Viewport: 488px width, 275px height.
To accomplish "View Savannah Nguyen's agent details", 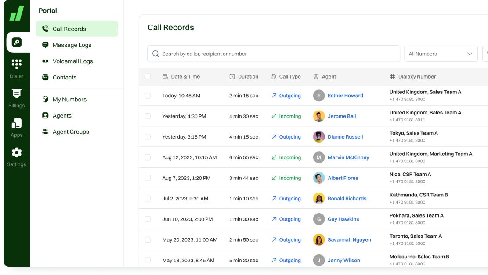I will point(349,239).
